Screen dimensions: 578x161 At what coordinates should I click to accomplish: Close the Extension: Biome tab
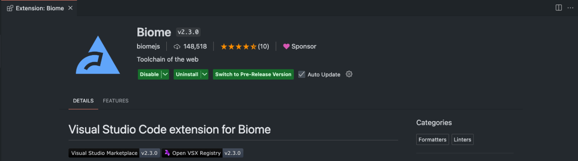(x=70, y=8)
